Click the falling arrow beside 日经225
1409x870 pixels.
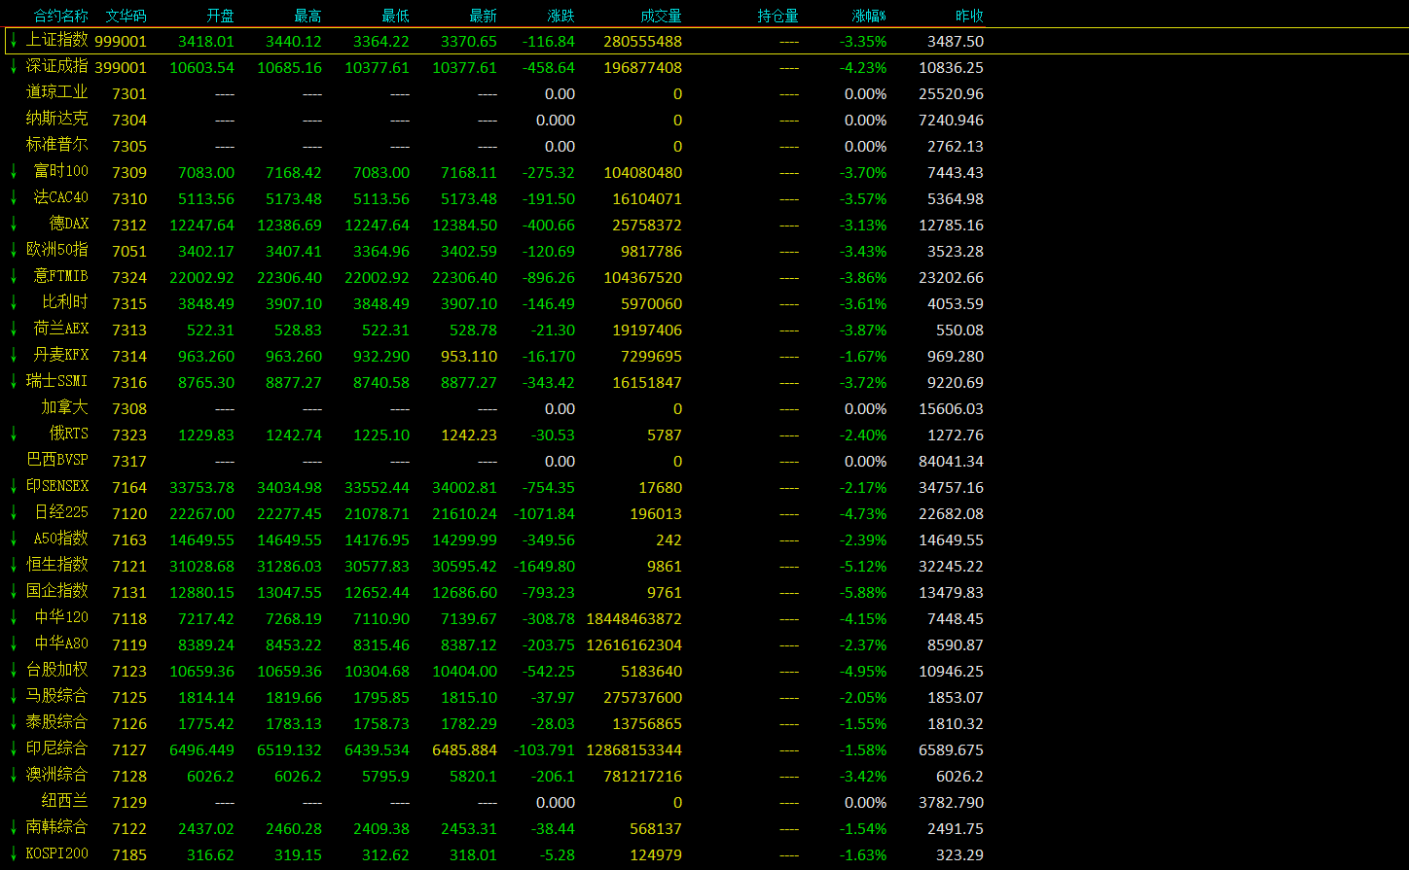point(14,512)
